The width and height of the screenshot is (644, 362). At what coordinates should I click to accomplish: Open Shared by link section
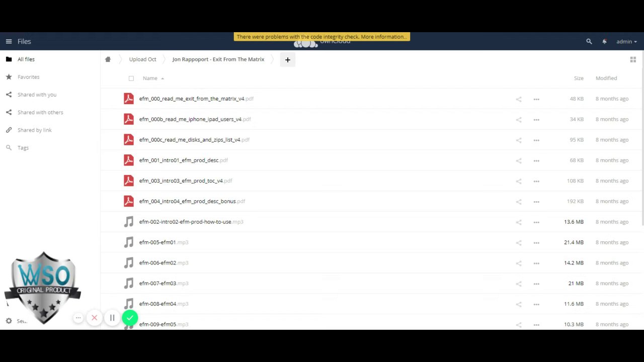pyautogui.click(x=50, y=130)
